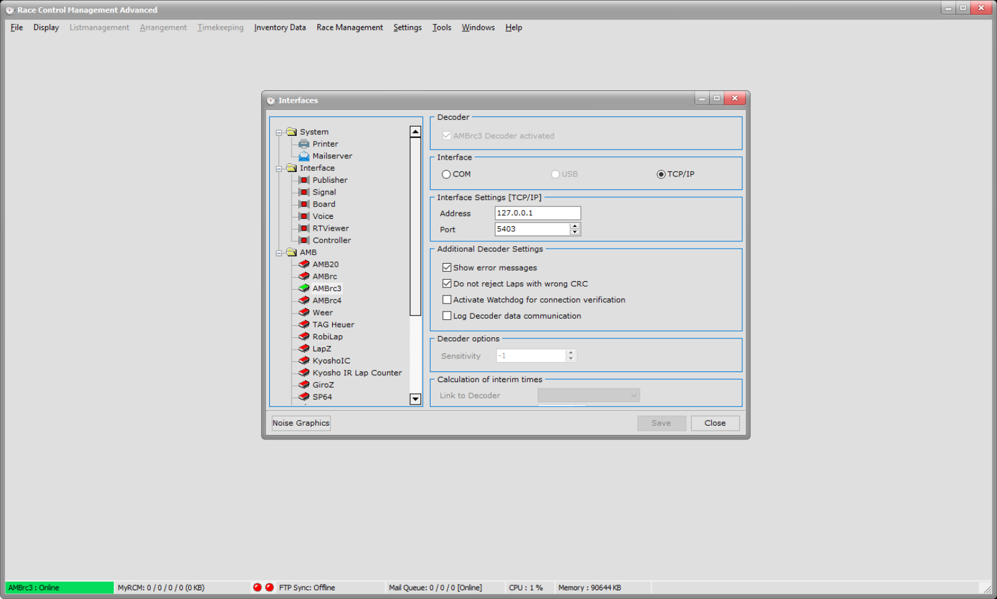This screenshot has width=997, height=599.
Task: Click the Kyosho IR Lap Counter icon
Action: click(x=304, y=373)
